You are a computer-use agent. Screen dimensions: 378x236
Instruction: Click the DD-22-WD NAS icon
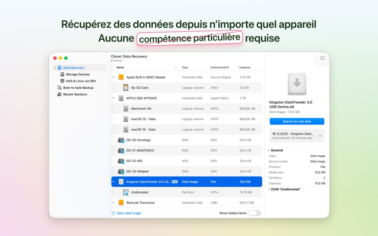tap(121, 161)
